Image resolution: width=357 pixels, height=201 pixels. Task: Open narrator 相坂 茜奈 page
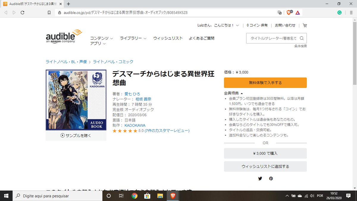pyautogui.click(x=143, y=99)
